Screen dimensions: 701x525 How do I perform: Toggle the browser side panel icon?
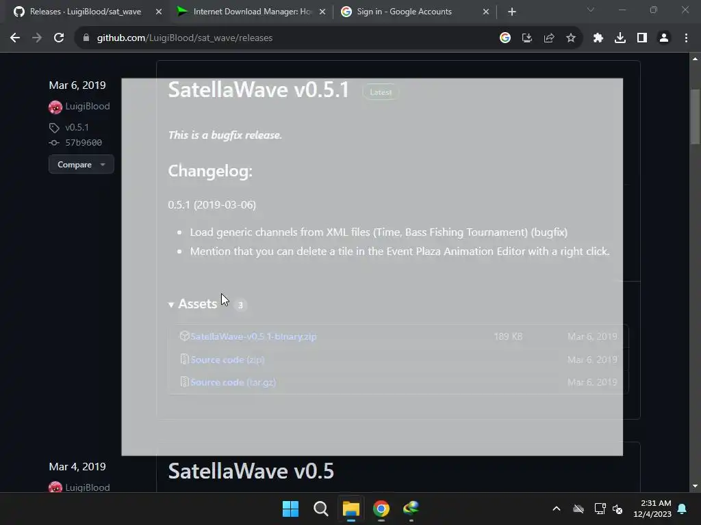coord(642,38)
